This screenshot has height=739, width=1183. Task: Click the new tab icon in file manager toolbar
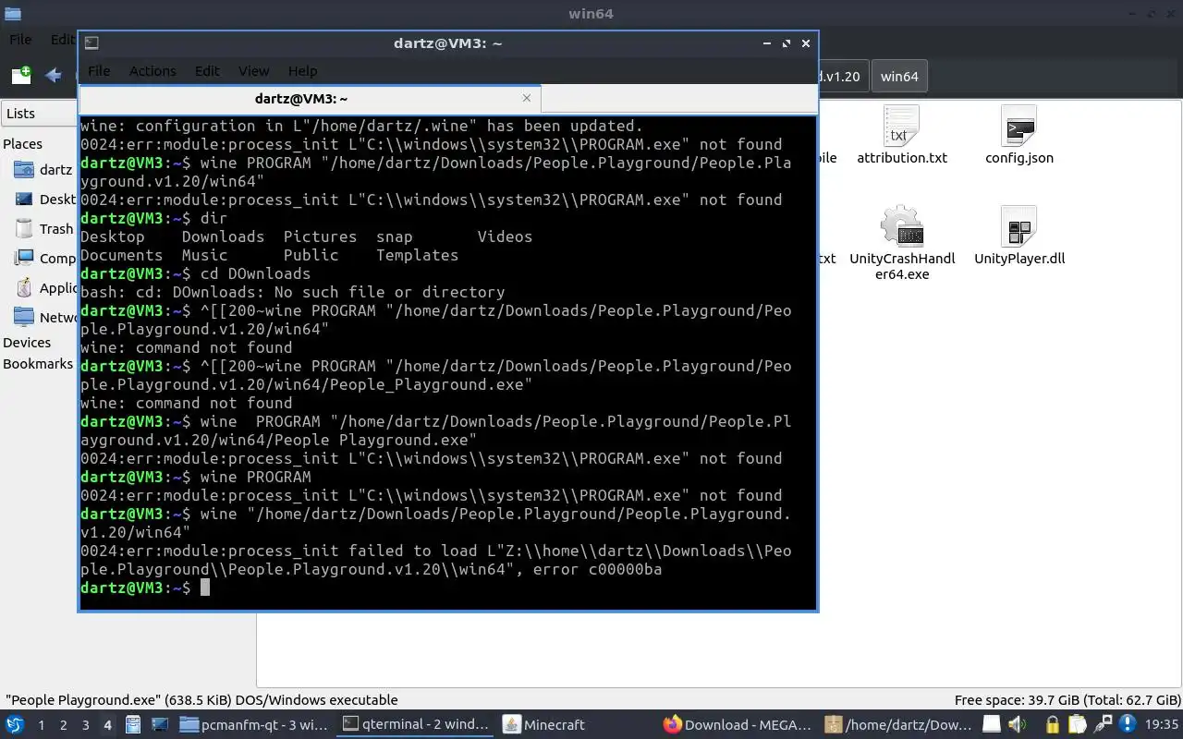pos(21,76)
